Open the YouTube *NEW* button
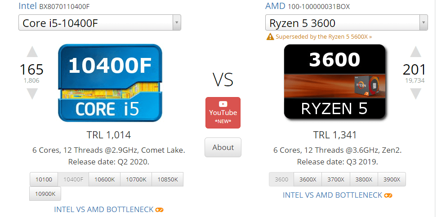Image resolution: width=437 pixels, height=217 pixels. (223, 113)
